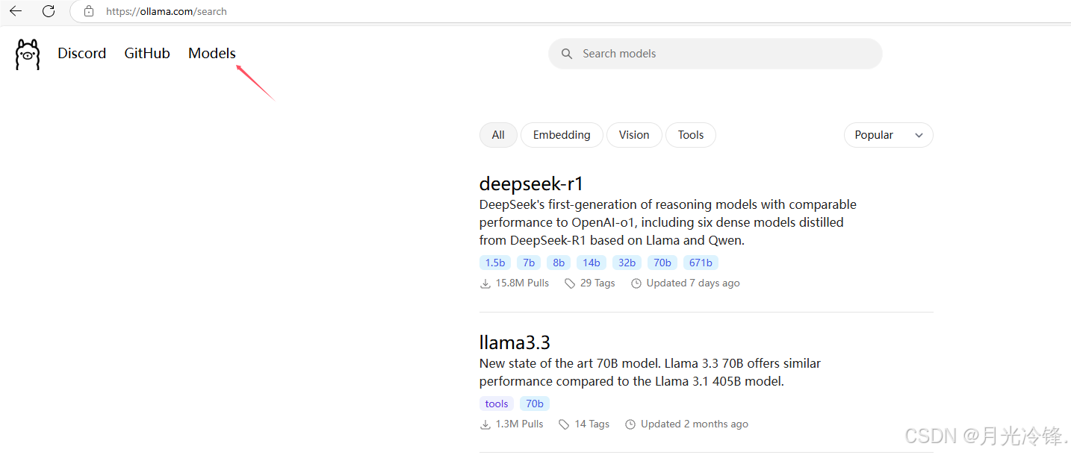This screenshot has height=455, width=1071.
Task: Click the 1.5b size tag
Action: (495, 263)
